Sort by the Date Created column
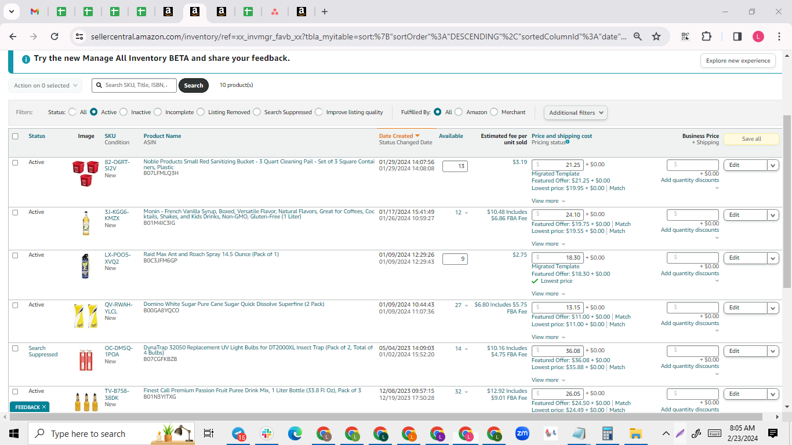Image resolution: width=792 pixels, height=445 pixels. click(399, 136)
